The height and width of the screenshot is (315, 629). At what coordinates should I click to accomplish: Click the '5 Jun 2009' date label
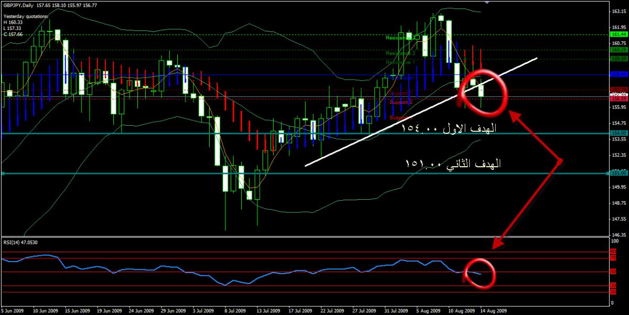(x=13, y=311)
